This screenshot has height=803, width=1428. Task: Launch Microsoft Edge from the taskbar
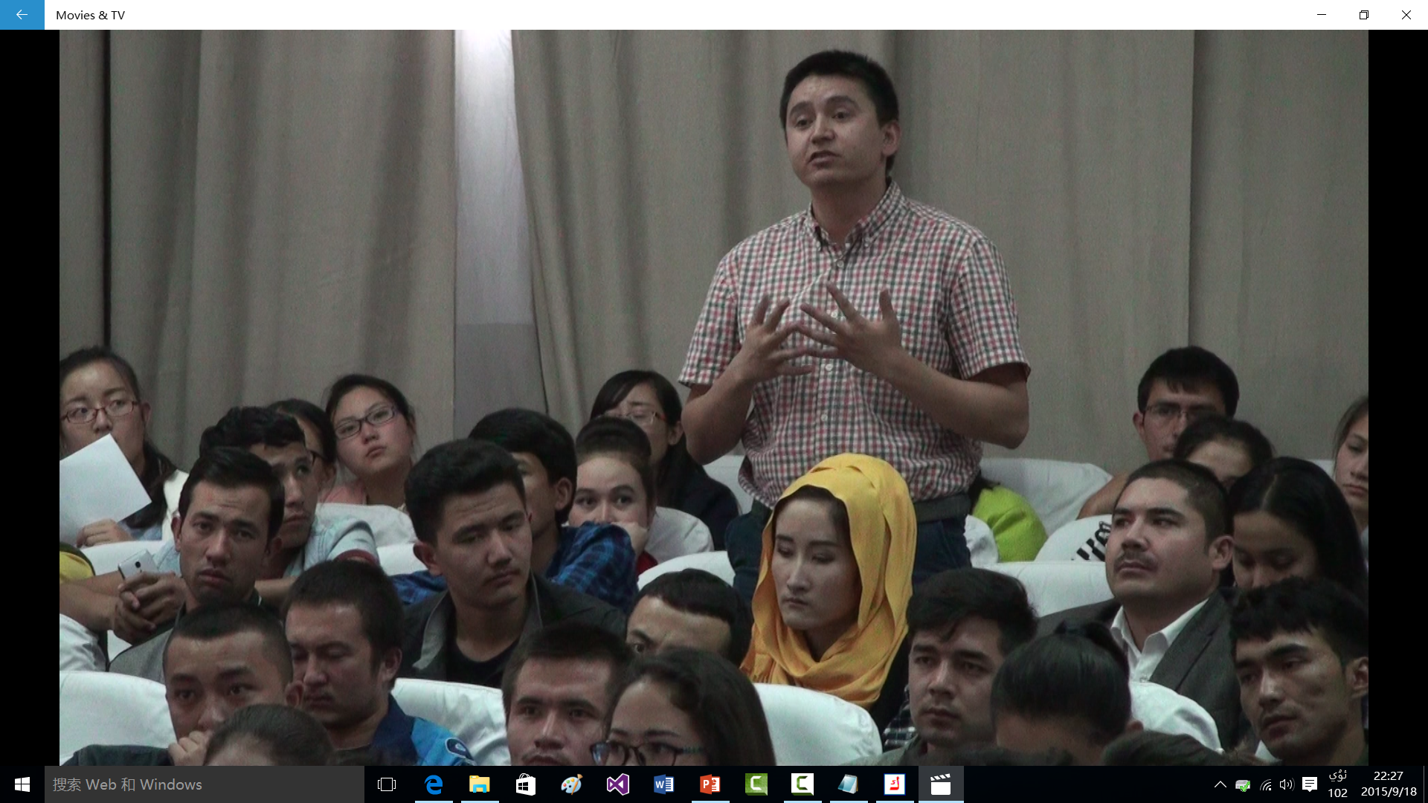tap(434, 784)
